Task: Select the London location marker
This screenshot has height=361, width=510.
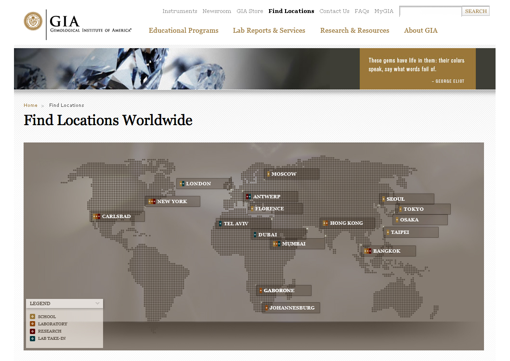Action: [204, 183]
